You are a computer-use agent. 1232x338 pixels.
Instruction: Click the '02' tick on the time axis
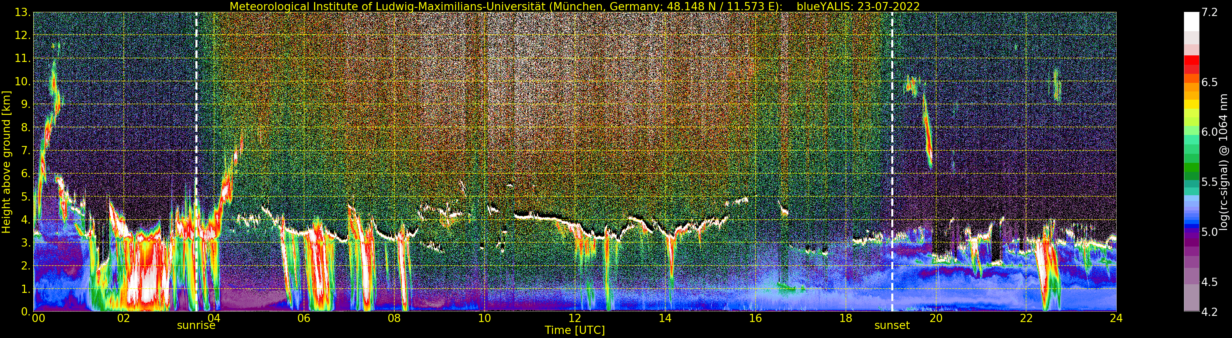124,318
